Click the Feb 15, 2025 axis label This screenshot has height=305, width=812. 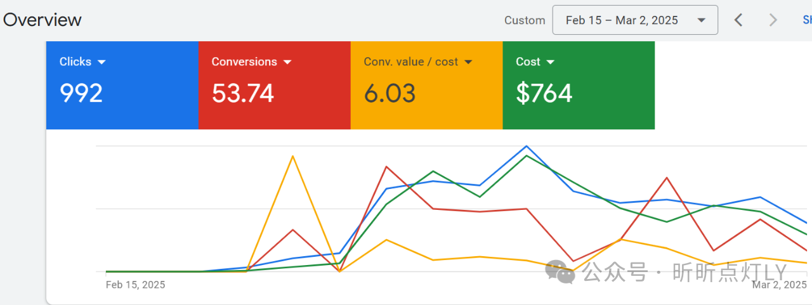(135, 285)
